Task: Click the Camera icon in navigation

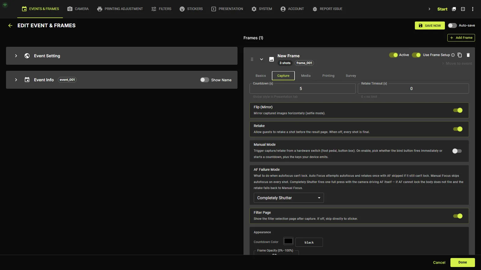Action: coord(70,9)
